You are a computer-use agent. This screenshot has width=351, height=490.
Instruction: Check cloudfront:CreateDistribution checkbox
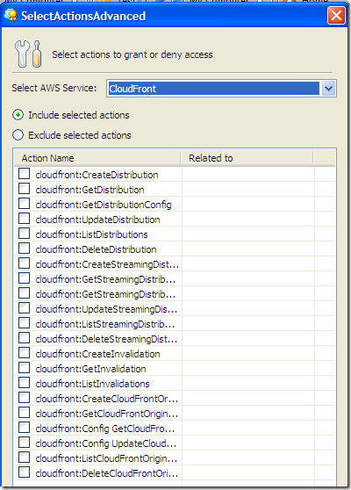click(x=24, y=174)
